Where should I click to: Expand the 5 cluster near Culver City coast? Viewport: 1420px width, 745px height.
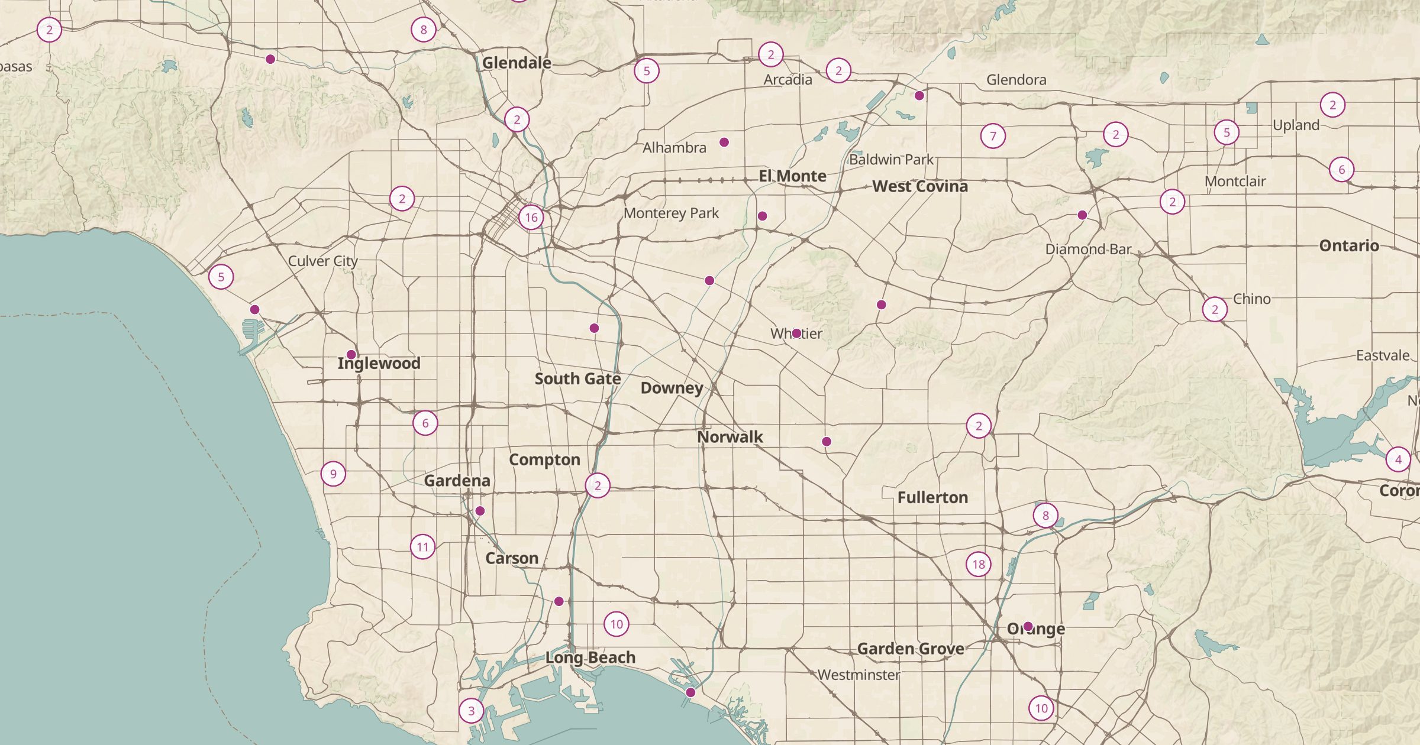[x=221, y=277]
